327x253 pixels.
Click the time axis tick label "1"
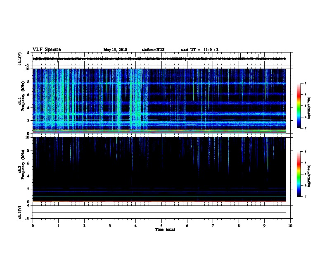point(58,225)
